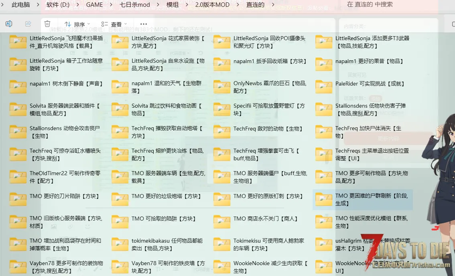Viewport: 455px width, 276px height.
Task: Select folder icon napalm1 扳手回收纸箱
Action: pyautogui.click(x=222, y=64)
